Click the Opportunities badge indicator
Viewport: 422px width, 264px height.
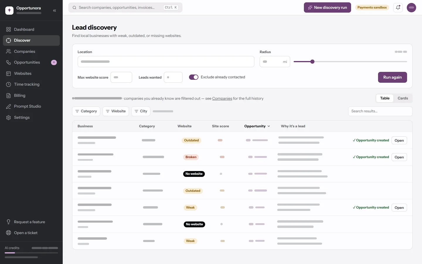(x=54, y=62)
